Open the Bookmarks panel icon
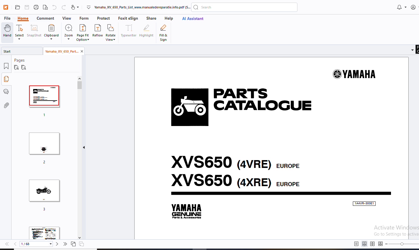This screenshot has height=250, width=419. point(6,66)
